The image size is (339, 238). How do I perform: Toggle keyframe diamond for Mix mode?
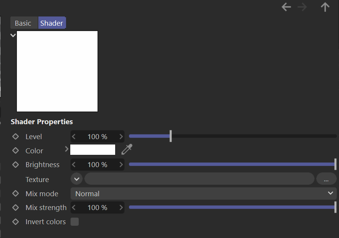click(x=16, y=193)
